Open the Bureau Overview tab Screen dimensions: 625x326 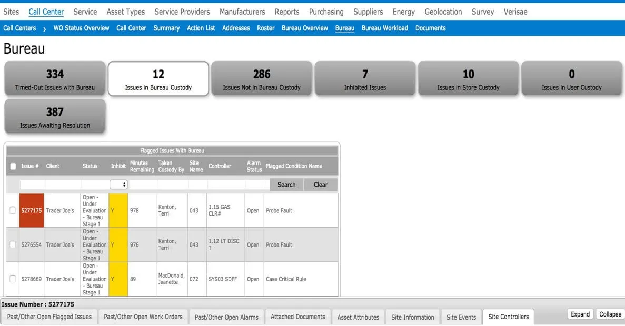click(304, 28)
